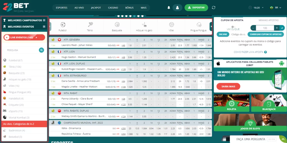Image resolution: width=287 pixels, height=143 pixels.
Task: Click the green Depositar button
Action: pos(196,8)
